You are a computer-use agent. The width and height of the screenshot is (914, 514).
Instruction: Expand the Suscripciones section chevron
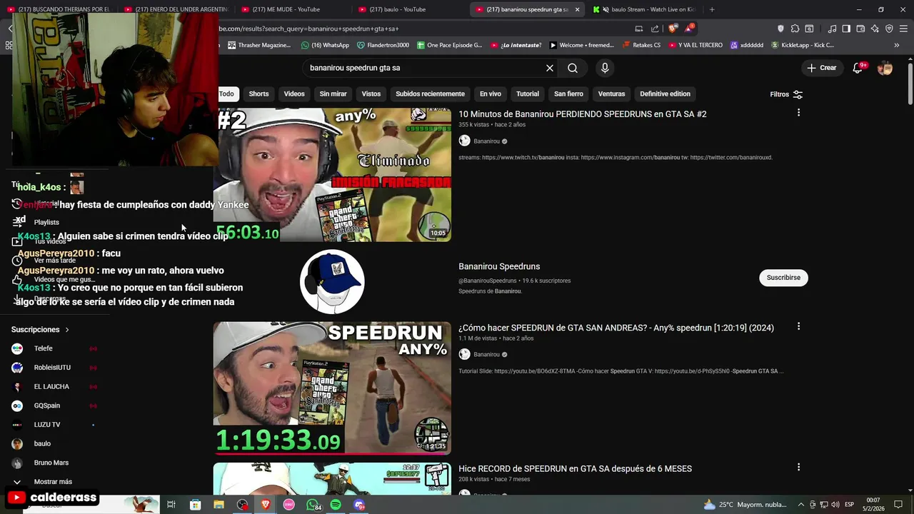coord(67,330)
